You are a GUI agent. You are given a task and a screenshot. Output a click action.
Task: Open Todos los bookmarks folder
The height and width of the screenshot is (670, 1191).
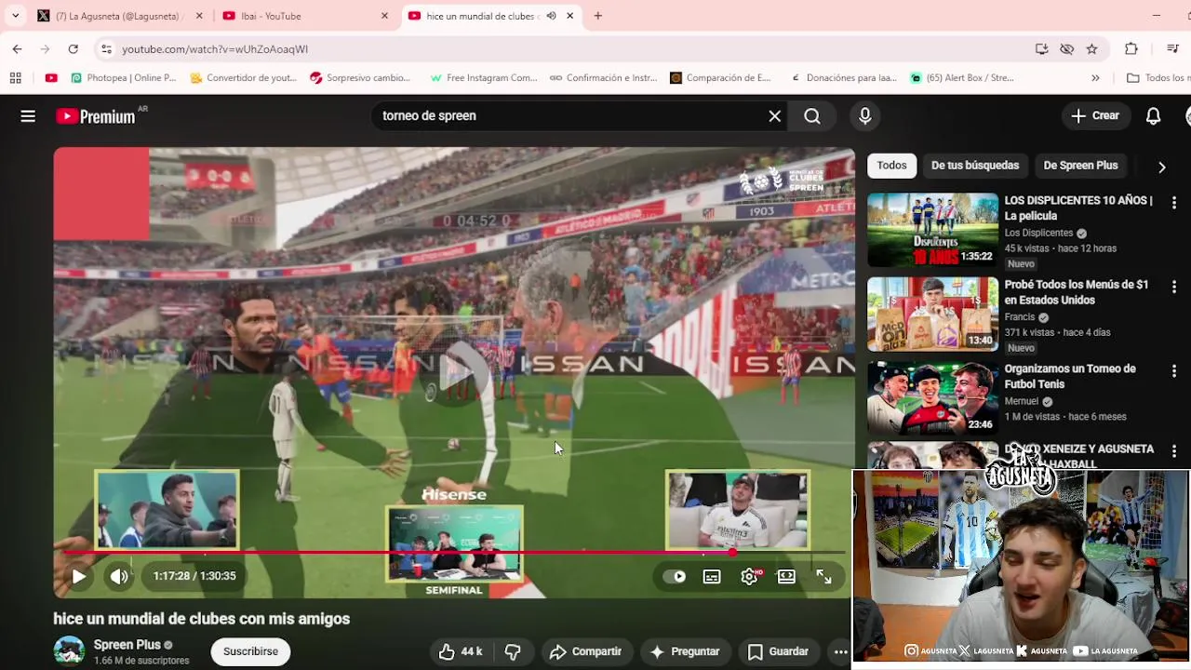(x=1158, y=78)
